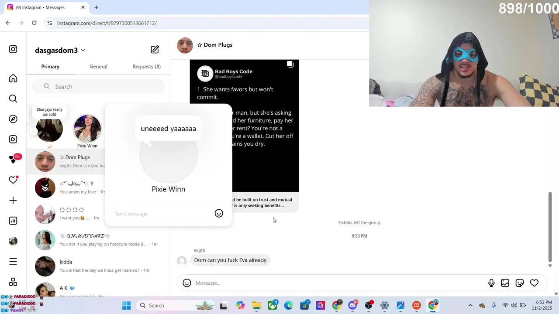
Task: Open the sidebar Search icon
Action: pyautogui.click(x=13, y=99)
